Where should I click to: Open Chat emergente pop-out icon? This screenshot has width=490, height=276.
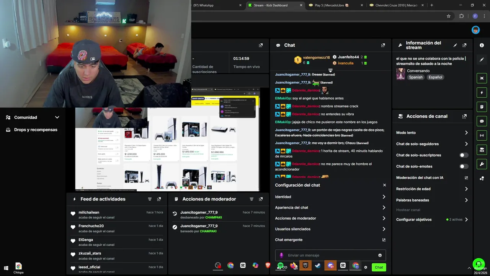[x=384, y=240]
